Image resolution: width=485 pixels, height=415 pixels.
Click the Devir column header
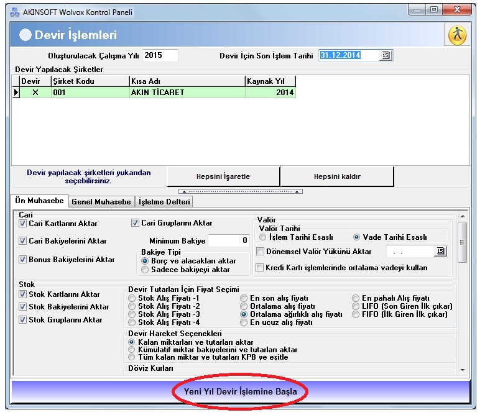point(35,81)
